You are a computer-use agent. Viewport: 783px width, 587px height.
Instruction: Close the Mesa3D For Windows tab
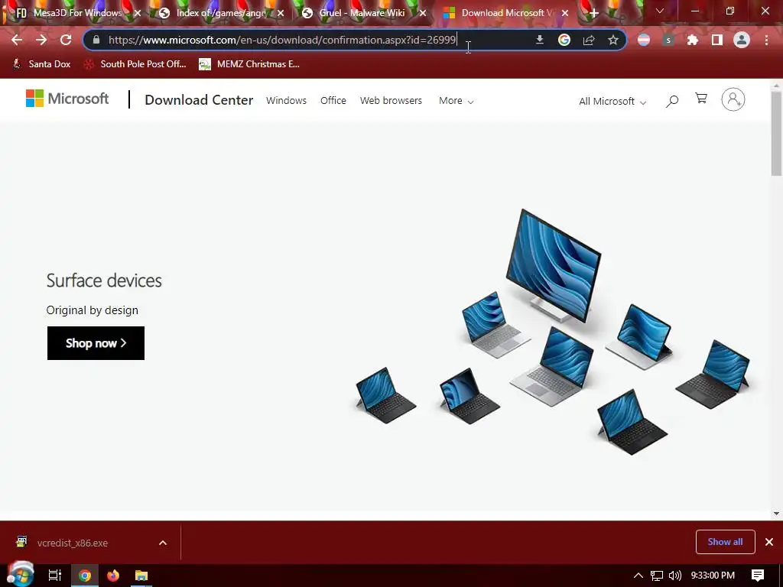pos(138,13)
